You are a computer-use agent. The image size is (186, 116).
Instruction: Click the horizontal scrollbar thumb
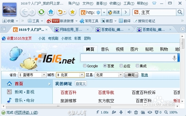tap(58, 106)
